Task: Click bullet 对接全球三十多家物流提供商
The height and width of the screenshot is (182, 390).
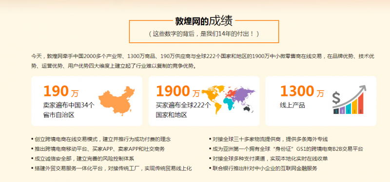Action: (269, 139)
